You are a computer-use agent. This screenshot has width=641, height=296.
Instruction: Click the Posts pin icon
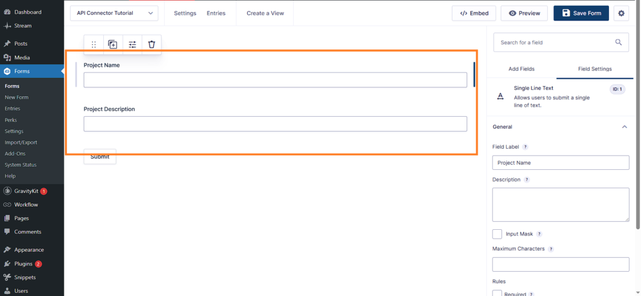(x=8, y=44)
